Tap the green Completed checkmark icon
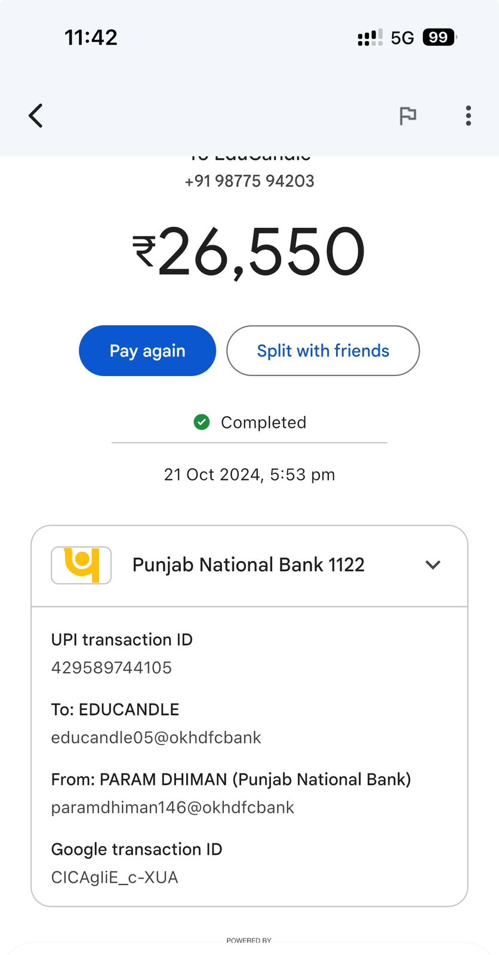 [x=202, y=423]
